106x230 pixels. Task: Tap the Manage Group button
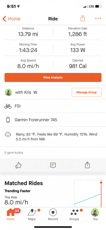point(87,92)
